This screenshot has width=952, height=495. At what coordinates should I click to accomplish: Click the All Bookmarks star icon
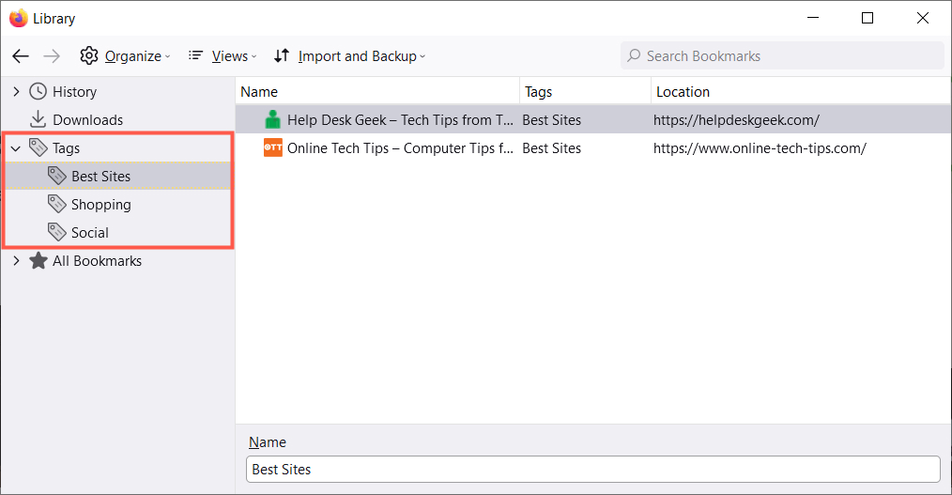[x=38, y=261]
